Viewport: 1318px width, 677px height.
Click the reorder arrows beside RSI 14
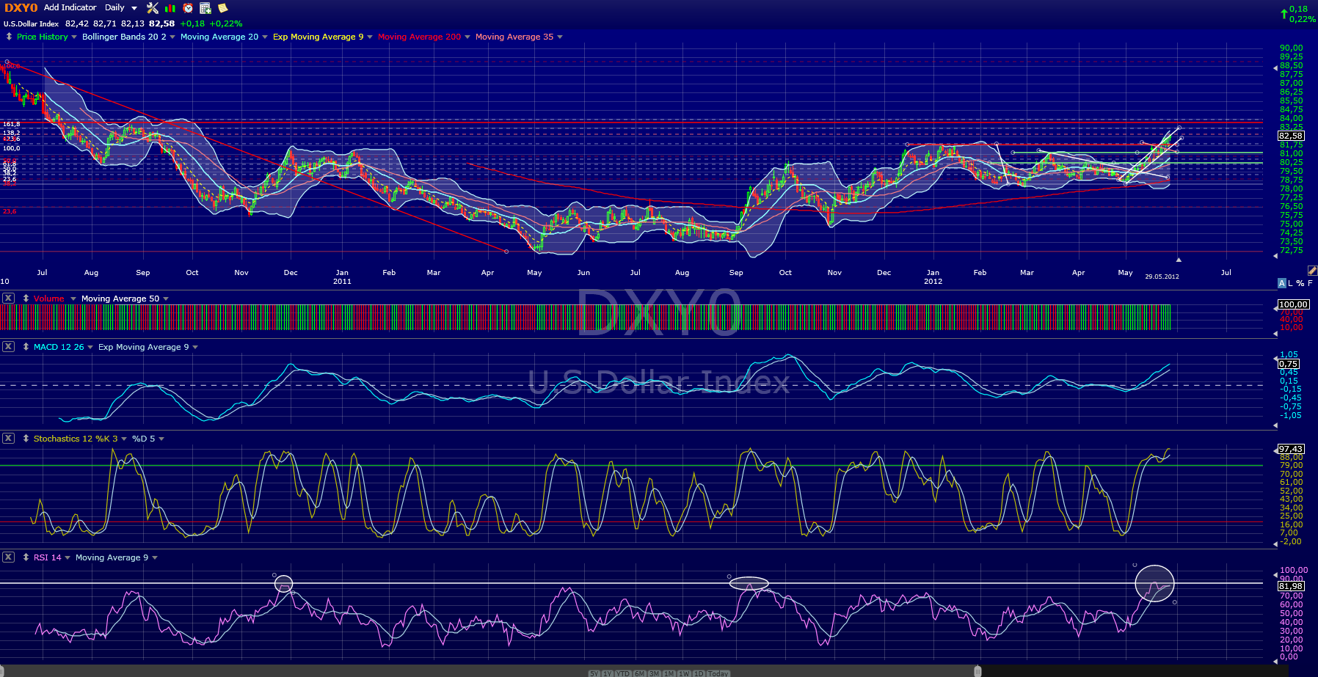(26, 557)
